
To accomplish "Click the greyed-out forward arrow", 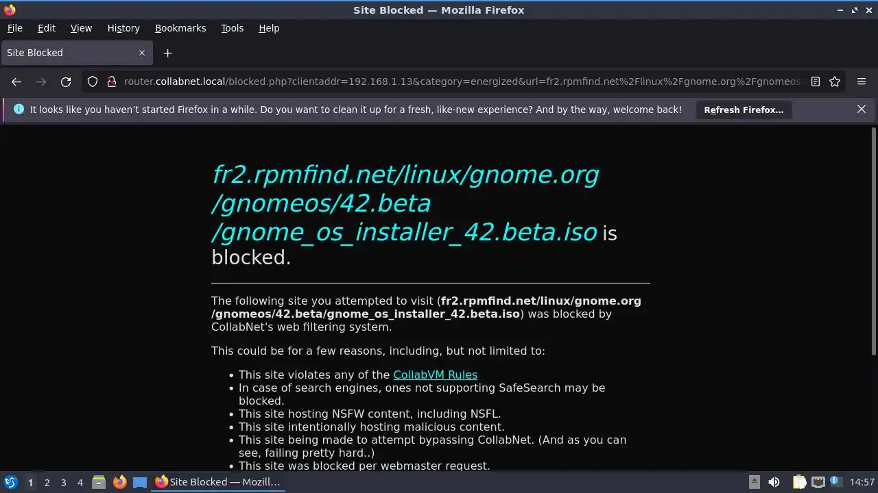I will tap(41, 81).
